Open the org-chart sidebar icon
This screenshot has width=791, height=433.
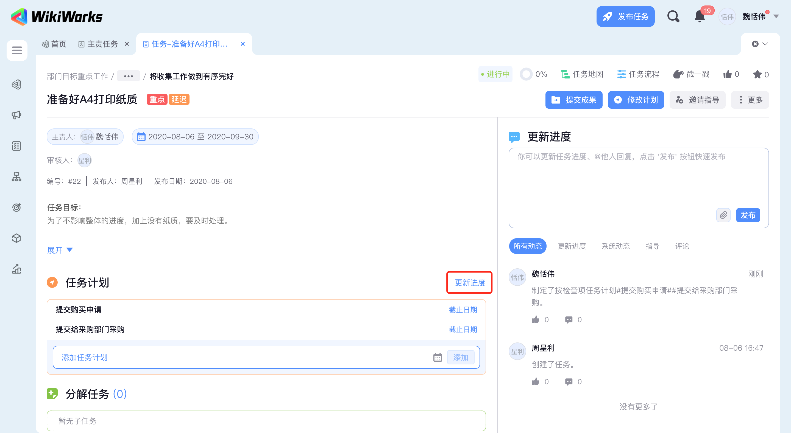(x=16, y=177)
